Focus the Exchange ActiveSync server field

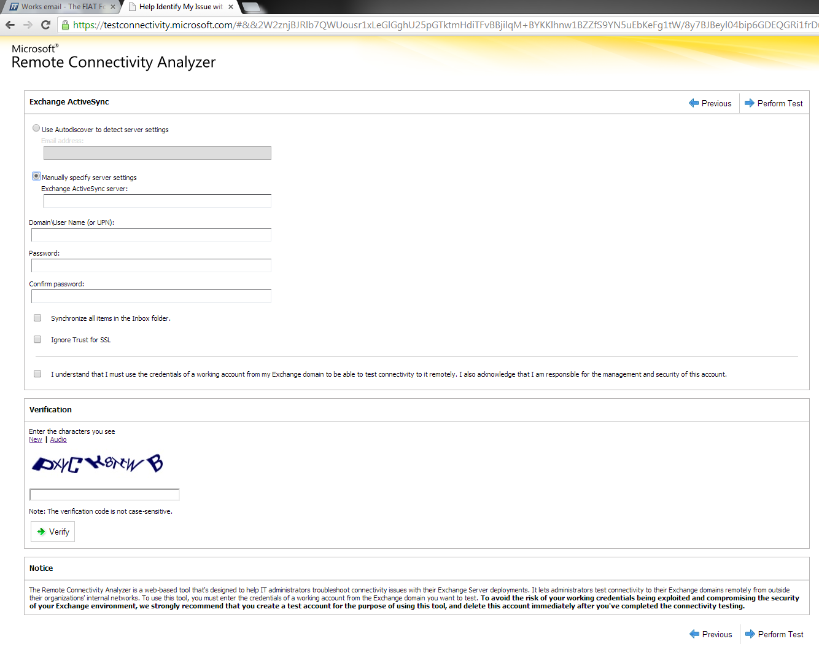(x=157, y=201)
